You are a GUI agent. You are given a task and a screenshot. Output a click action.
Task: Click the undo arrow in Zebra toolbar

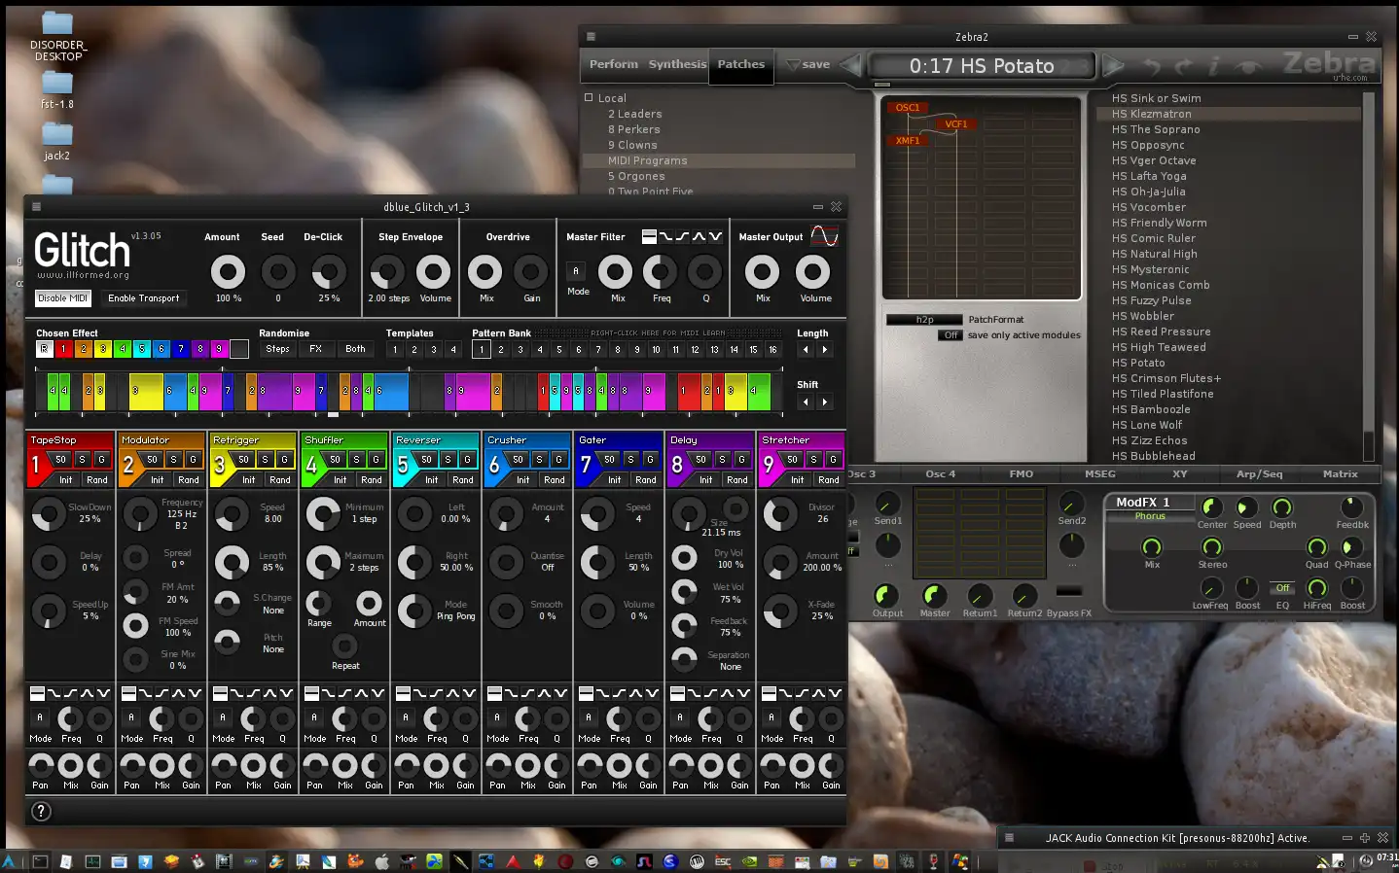pyautogui.click(x=1152, y=66)
